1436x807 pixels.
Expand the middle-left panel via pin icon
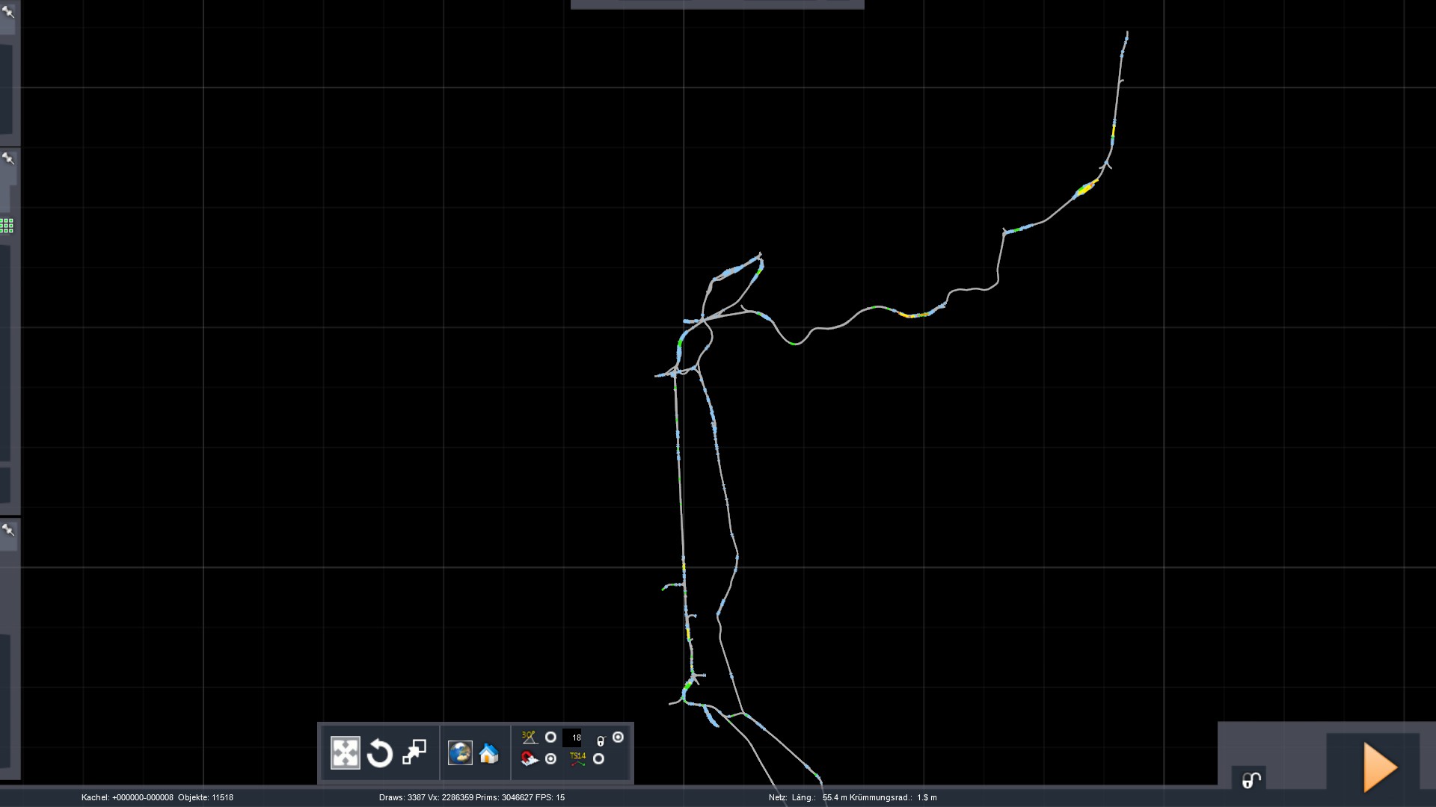pyautogui.click(x=8, y=158)
